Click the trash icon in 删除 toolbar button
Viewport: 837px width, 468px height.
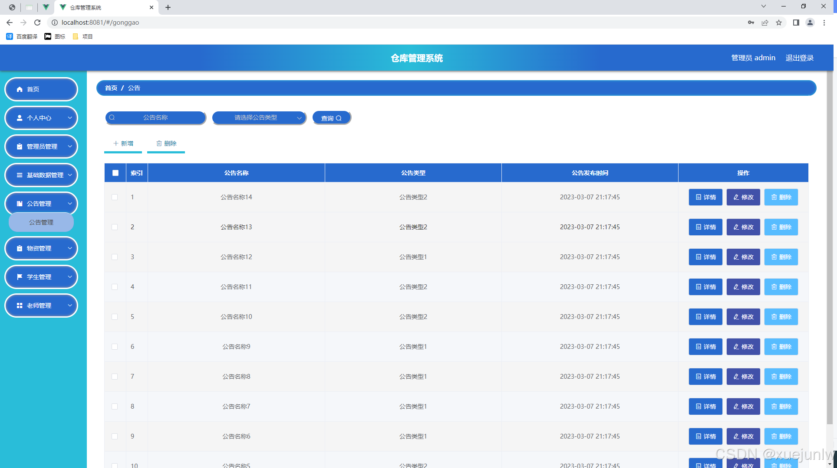tap(159, 143)
